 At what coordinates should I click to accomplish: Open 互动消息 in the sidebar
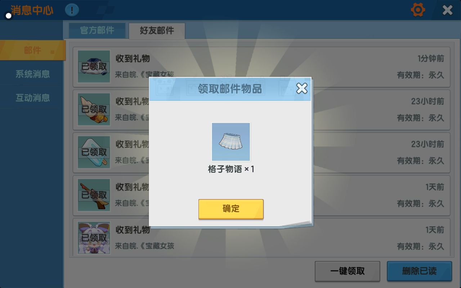tap(33, 98)
